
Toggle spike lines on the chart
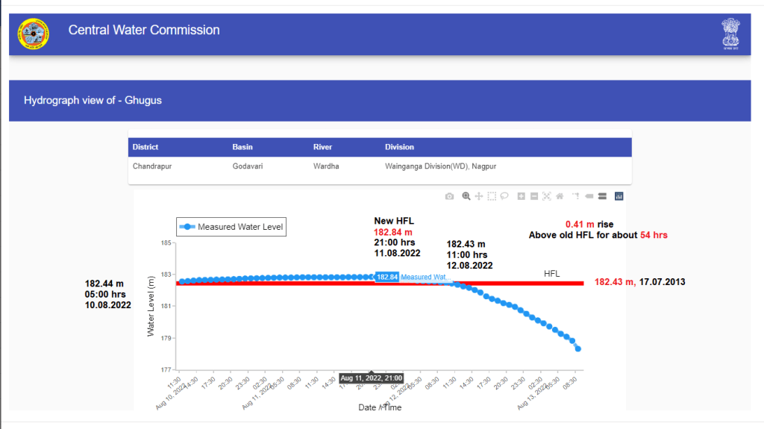coord(576,196)
